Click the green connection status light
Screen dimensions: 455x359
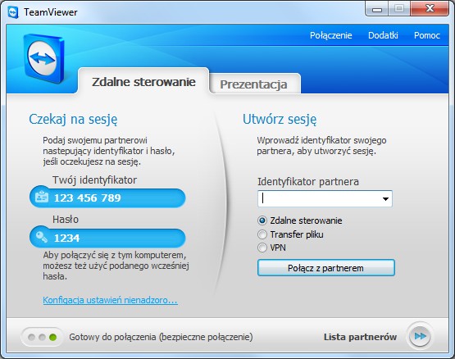tap(52, 337)
